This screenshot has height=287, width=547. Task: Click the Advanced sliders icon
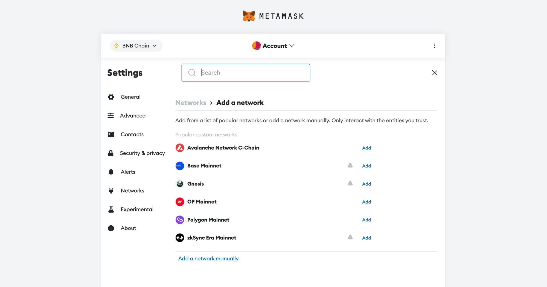click(x=111, y=116)
